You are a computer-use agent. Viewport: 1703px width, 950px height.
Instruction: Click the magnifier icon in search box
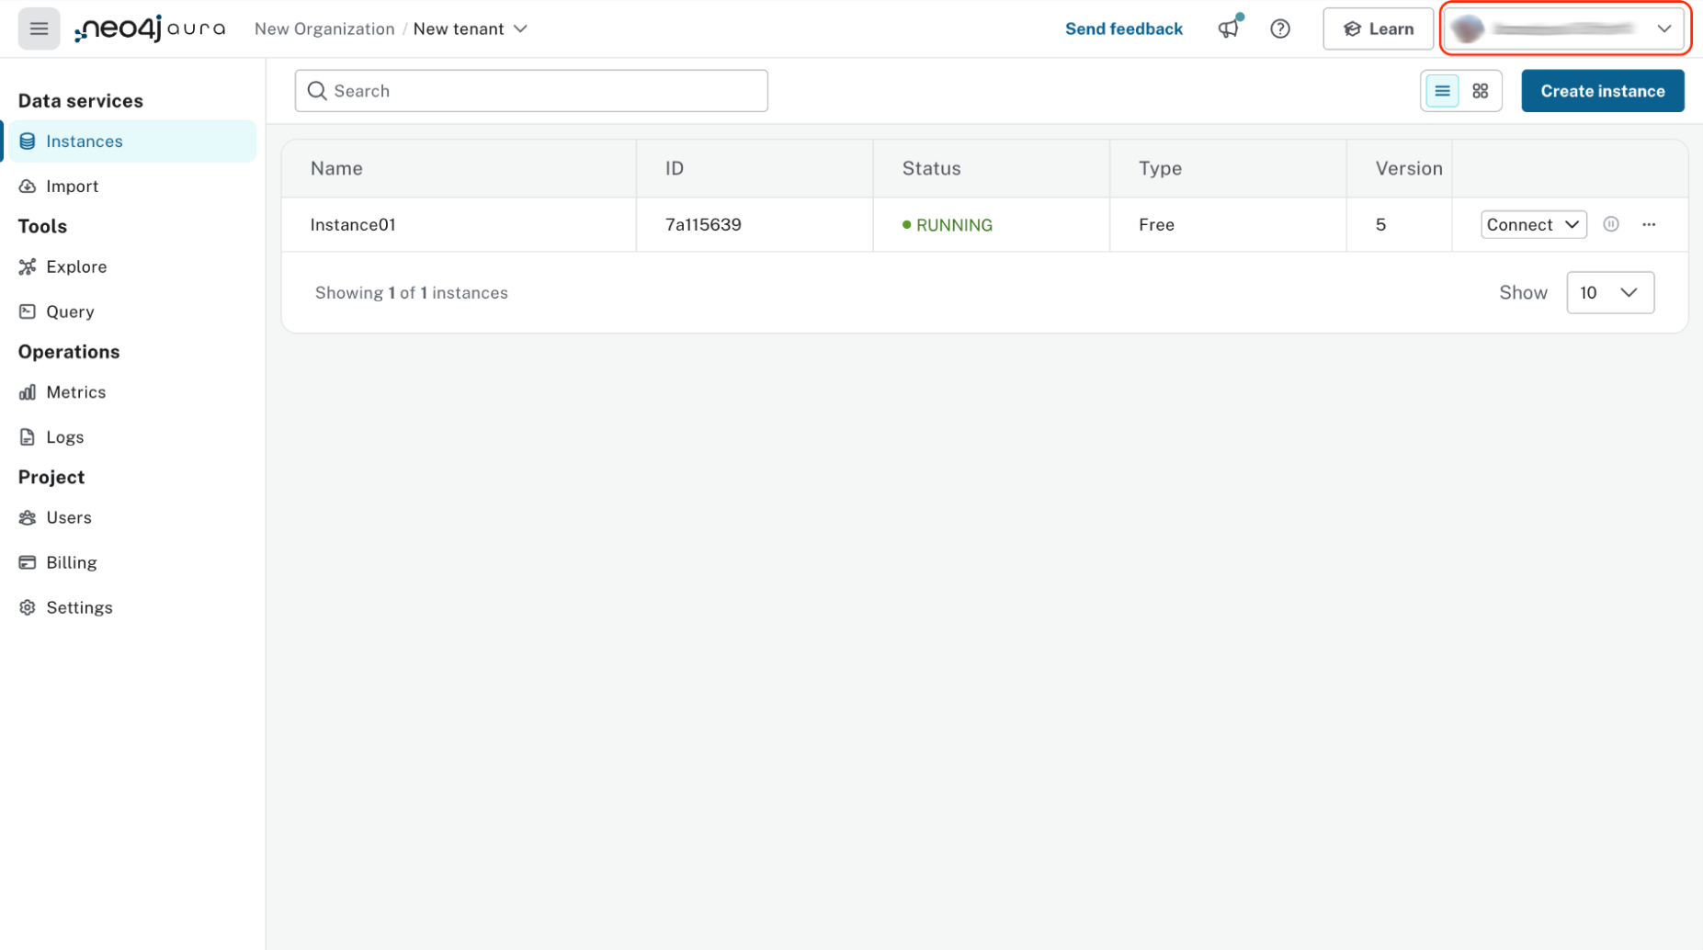317,90
